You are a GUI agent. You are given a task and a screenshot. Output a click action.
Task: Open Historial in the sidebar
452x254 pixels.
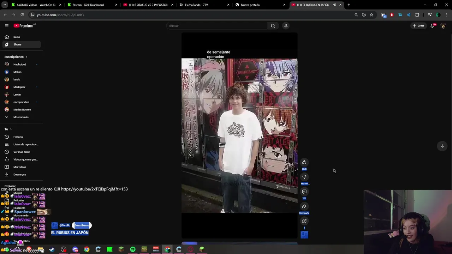(x=22, y=137)
